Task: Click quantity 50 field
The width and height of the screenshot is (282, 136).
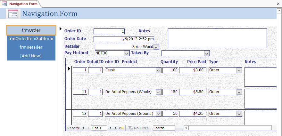Action: coord(170,114)
